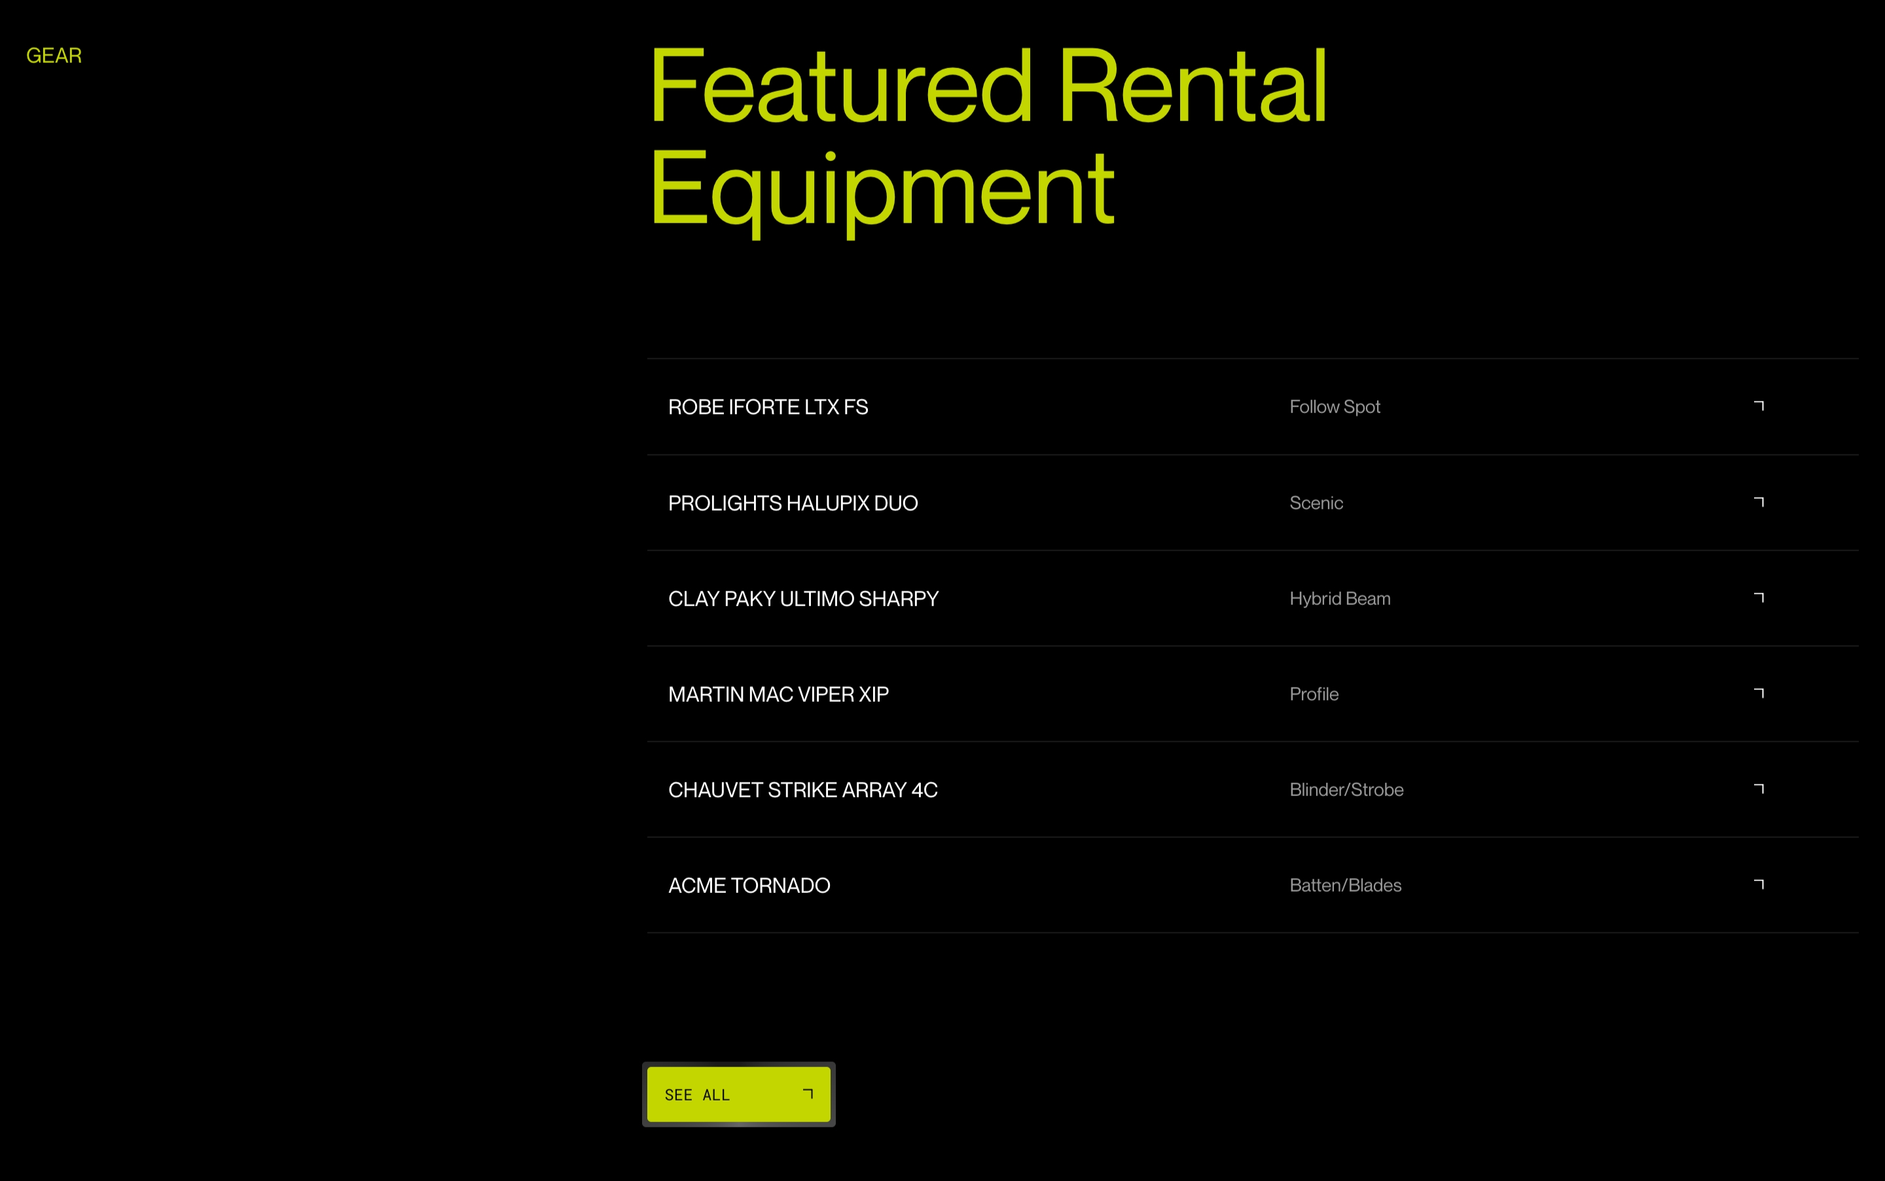Click the GEAR section label
This screenshot has width=1885, height=1181.
(x=54, y=56)
